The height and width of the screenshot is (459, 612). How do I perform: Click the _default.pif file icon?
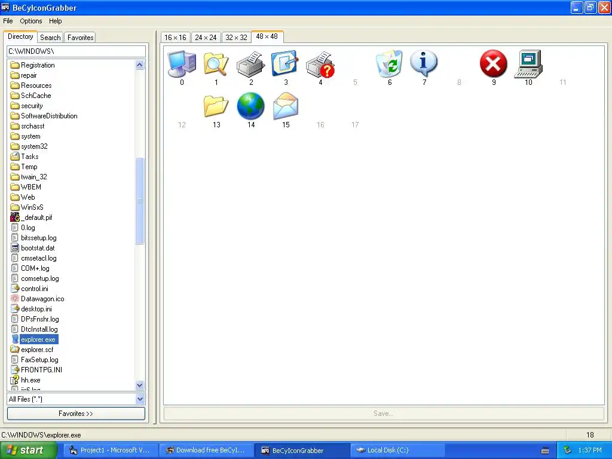[x=15, y=217]
